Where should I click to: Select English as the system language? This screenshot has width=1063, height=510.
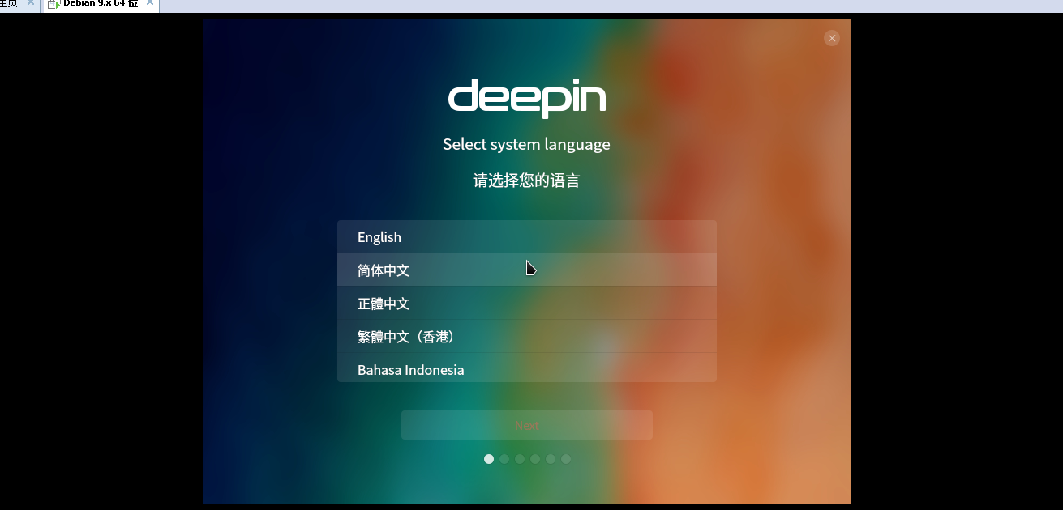(x=526, y=237)
